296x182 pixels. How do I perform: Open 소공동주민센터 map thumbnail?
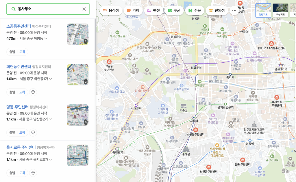pyautogui.click(x=77, y=34)
